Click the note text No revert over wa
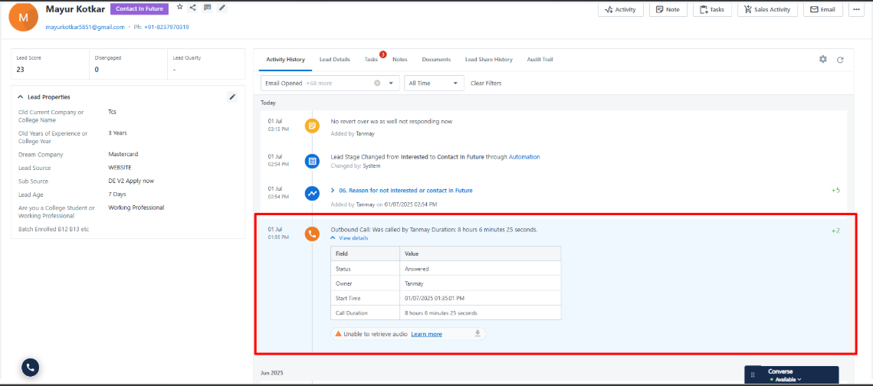Image resolution: width=873 pixels, height=386 pixels. pyautogui.click(x=392, y=121)
